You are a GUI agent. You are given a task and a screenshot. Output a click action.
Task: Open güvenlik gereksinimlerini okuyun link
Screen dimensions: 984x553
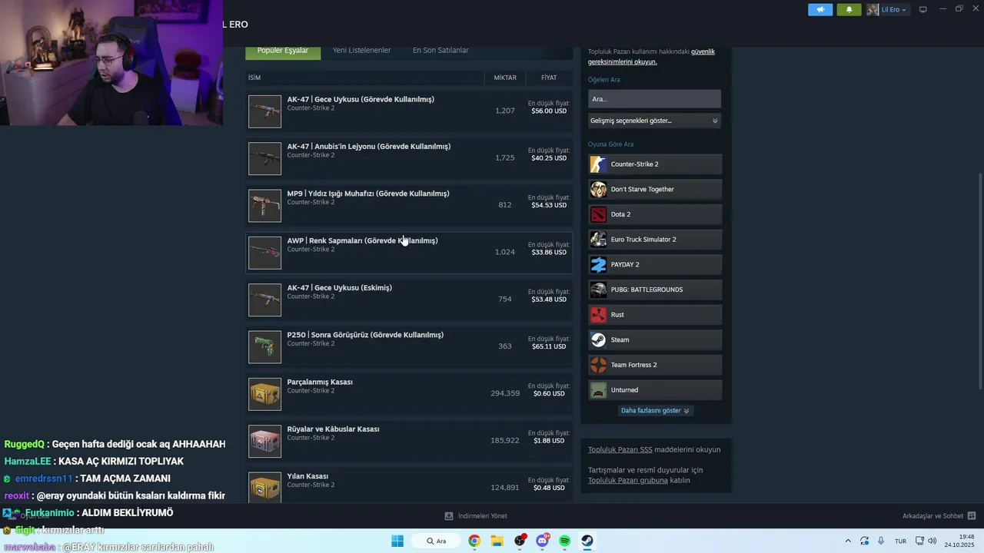[652, 57]
